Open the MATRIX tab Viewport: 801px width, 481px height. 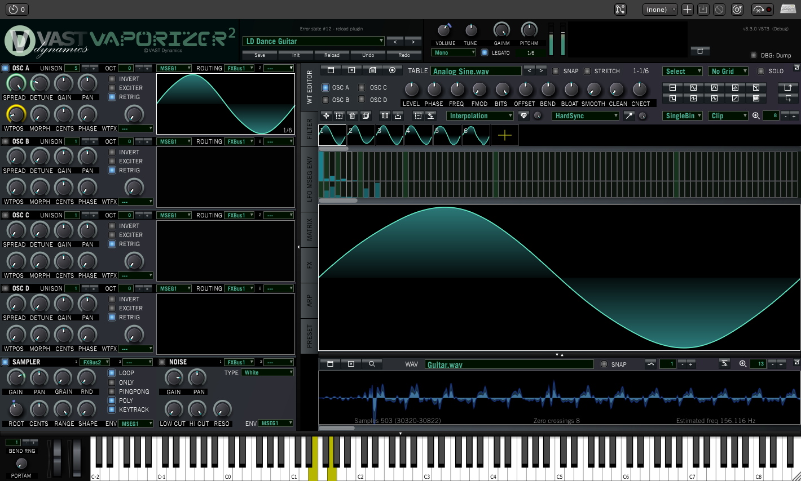(309, 229)
